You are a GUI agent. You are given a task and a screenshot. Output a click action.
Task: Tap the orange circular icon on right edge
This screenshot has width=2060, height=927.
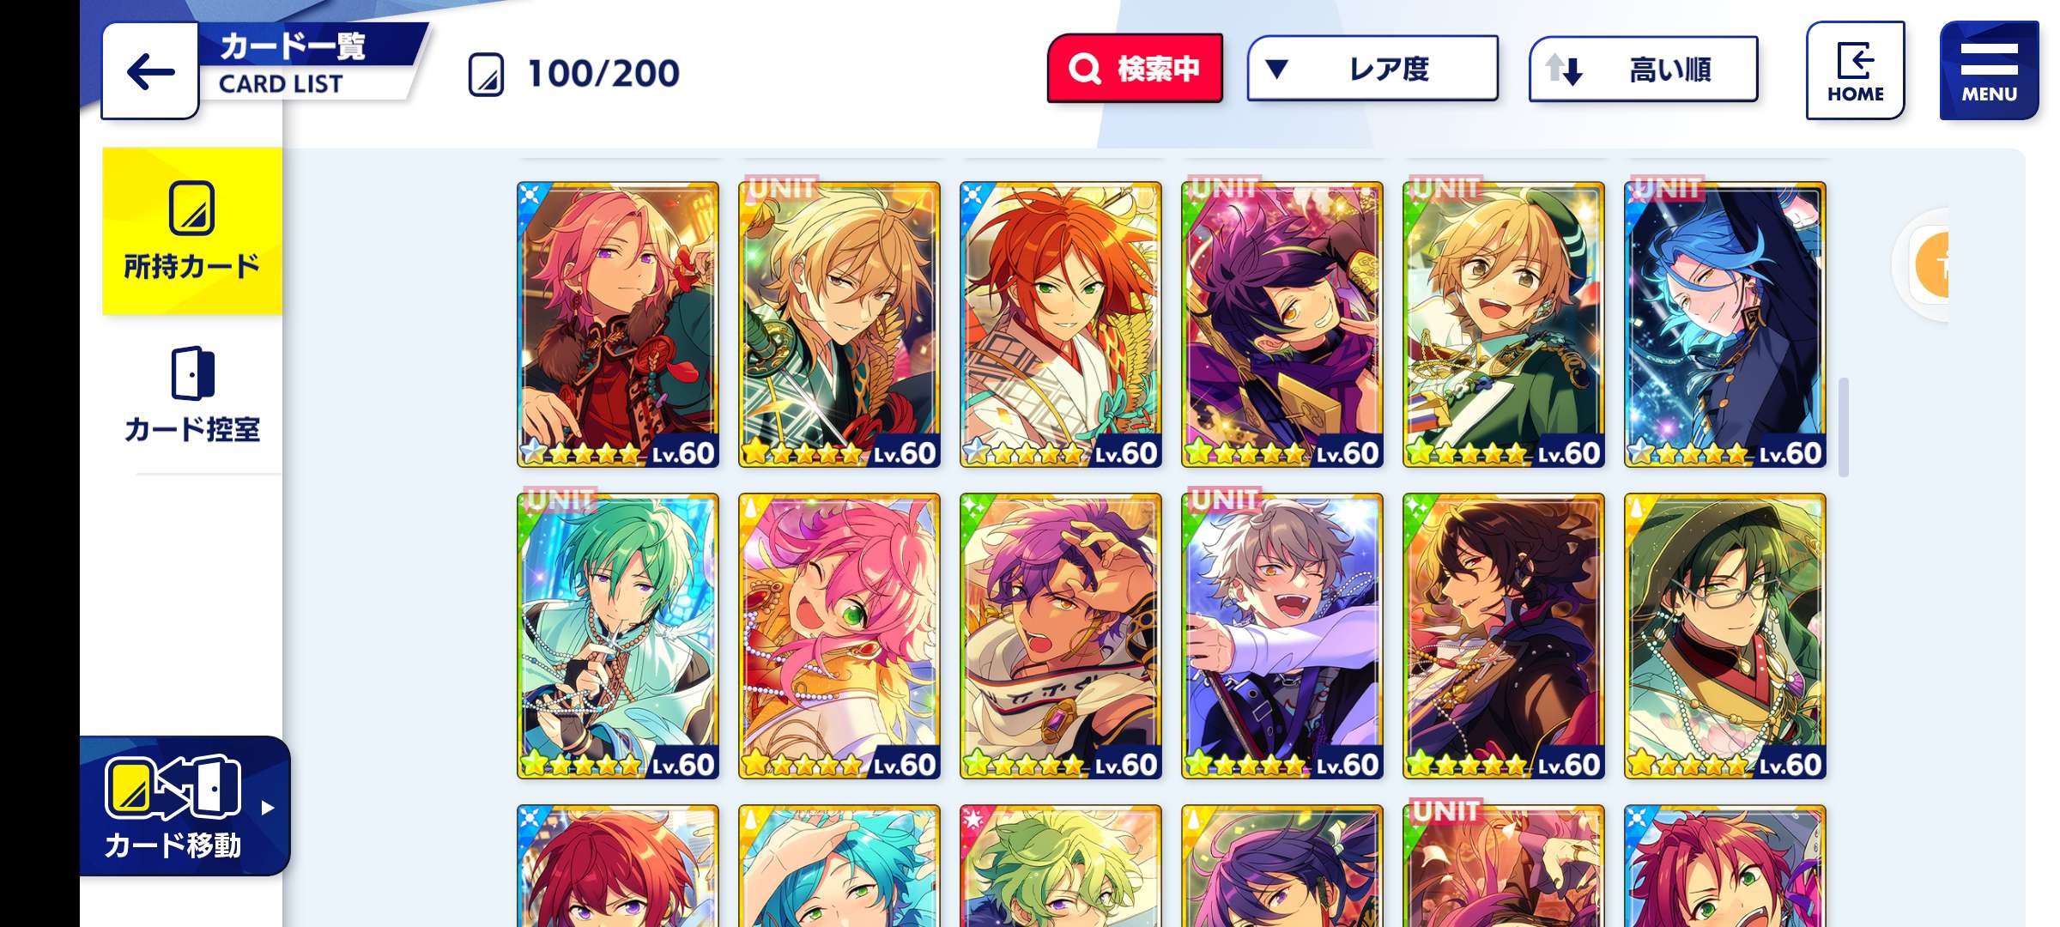(1931, 265)
